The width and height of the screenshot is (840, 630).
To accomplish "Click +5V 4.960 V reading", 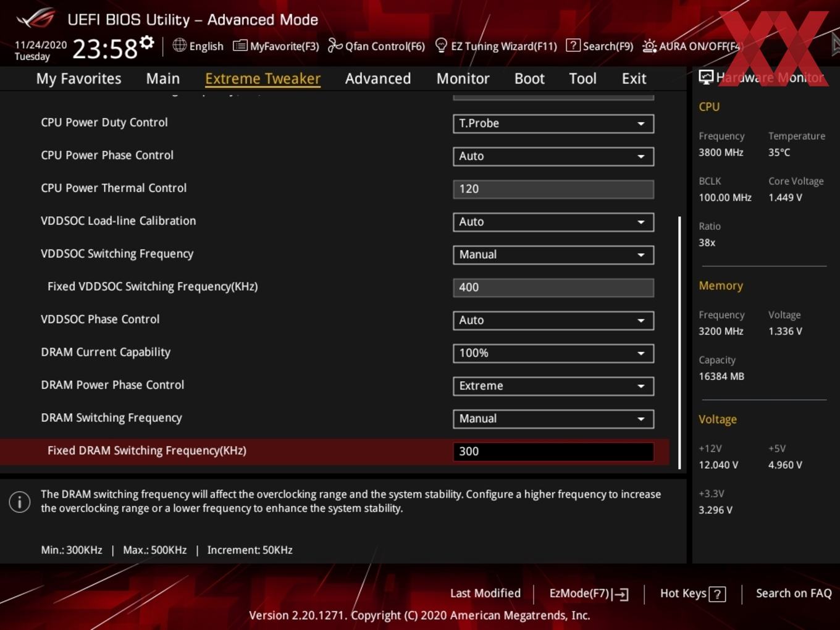I will (785, 464).
